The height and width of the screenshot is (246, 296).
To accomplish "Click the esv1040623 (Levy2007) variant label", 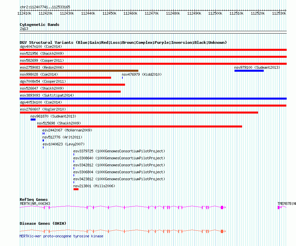I will 64,144.
